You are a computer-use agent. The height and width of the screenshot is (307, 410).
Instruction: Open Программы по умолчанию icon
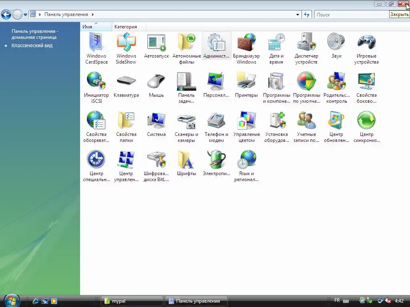306,88
